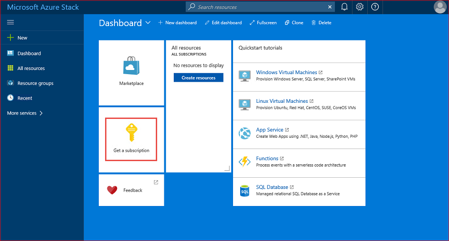Click the Linux Virtual Machines monitor icon
Screen dimensions: 449x241
point(245,105)
